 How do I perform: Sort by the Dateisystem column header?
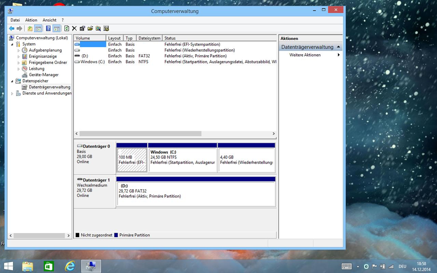[x=149, y=38]
